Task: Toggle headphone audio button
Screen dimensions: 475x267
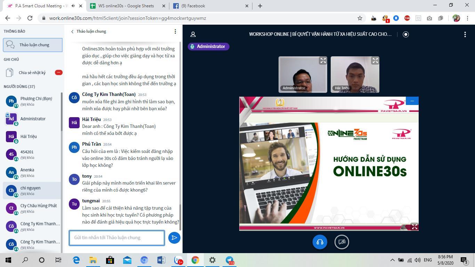Action: [320, 242]
